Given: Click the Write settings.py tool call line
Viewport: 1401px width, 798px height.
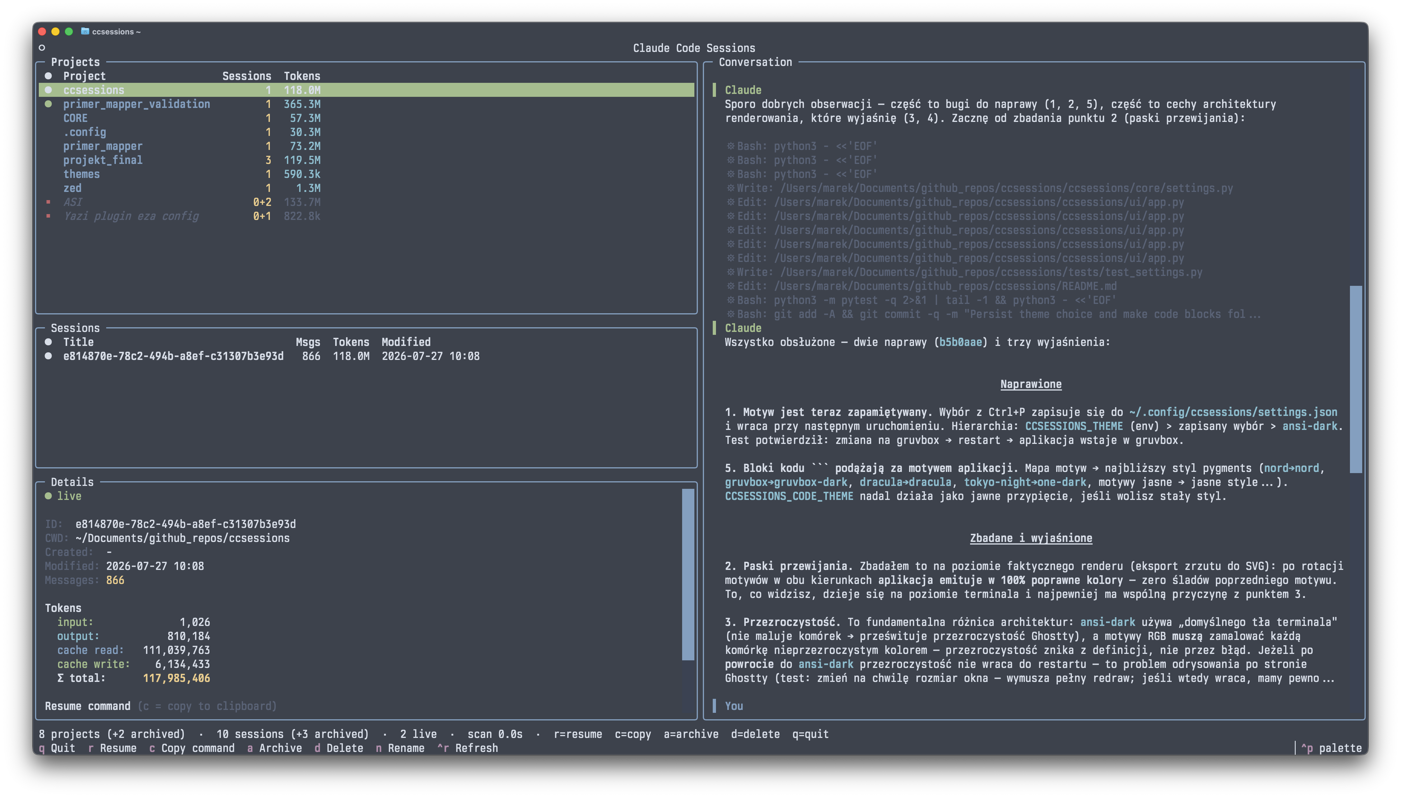Looking at the screenshot, I should [979, 188].
